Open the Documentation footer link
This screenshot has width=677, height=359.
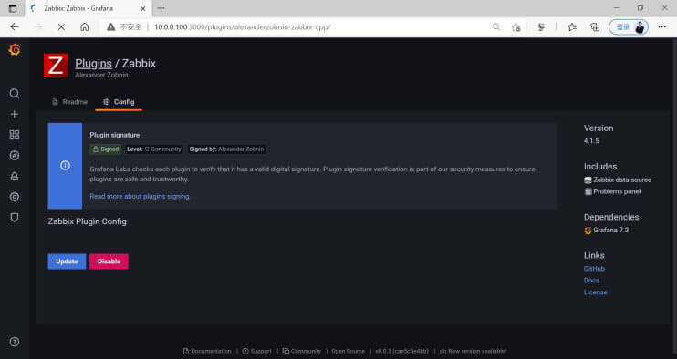click(x=207, y=351)
